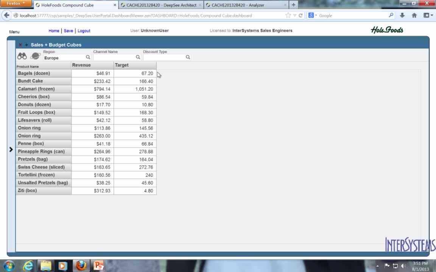Screen dimensions: 436x272
Task: Click the planet icon beside the binoculars
Action: pyautogui.click(x=35, y=56)
